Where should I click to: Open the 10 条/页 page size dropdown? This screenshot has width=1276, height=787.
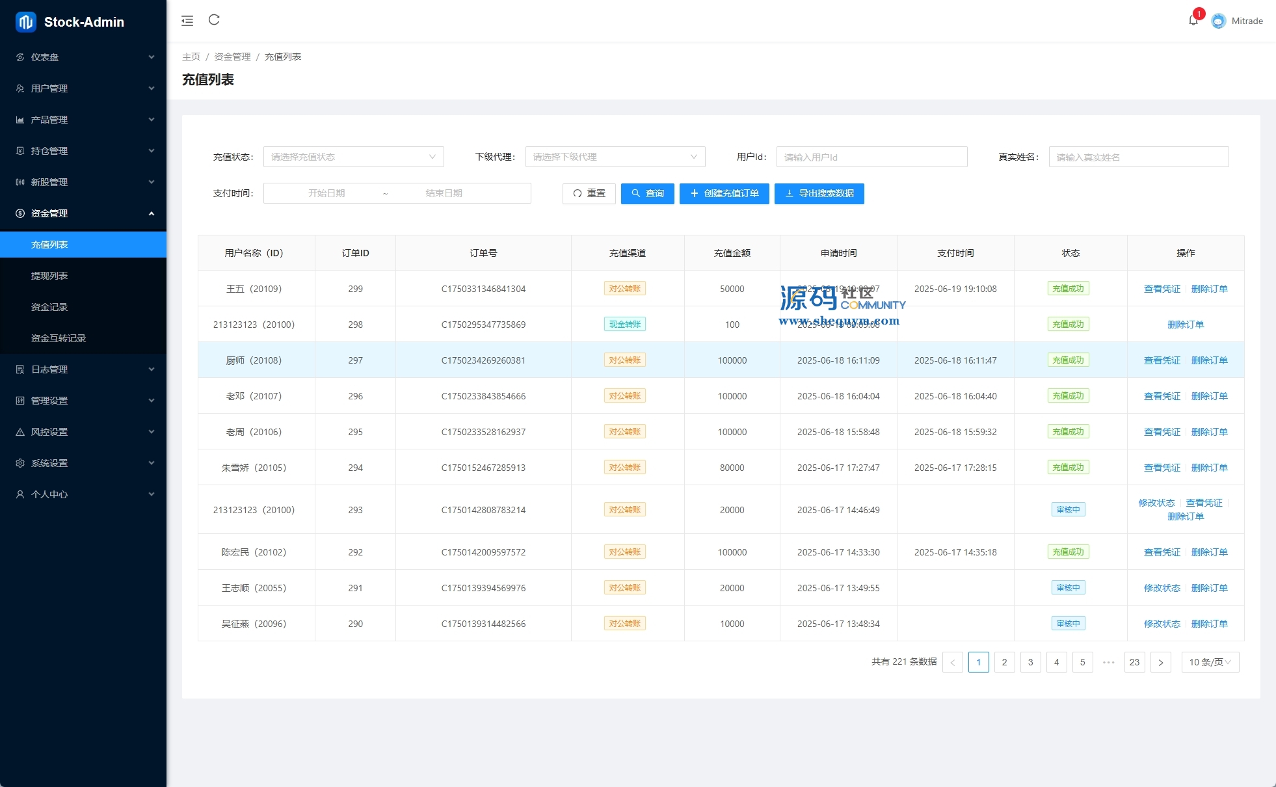[1210, 662]
